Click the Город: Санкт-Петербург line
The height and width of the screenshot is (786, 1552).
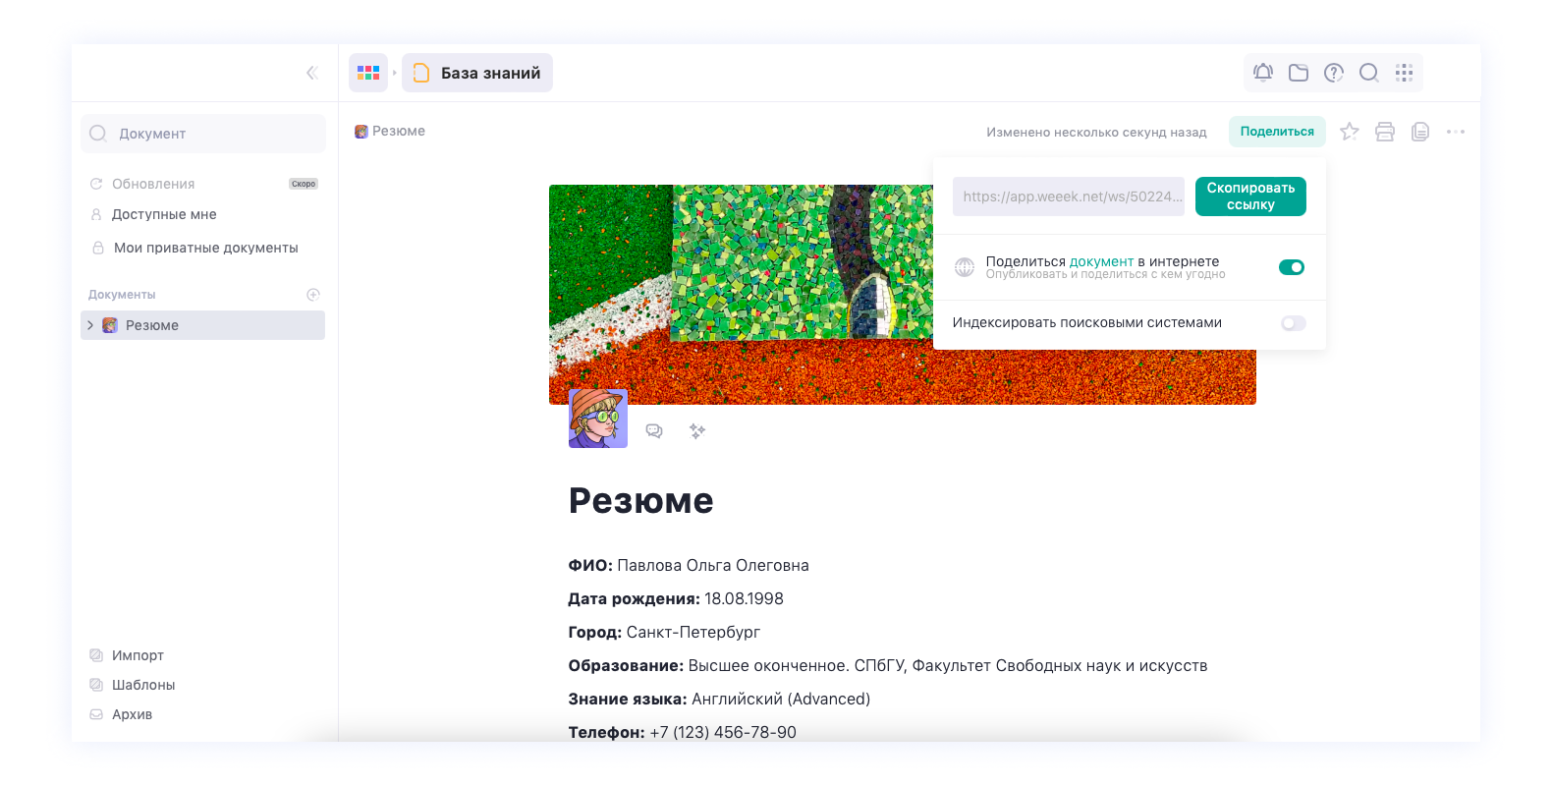coord(664,633)
